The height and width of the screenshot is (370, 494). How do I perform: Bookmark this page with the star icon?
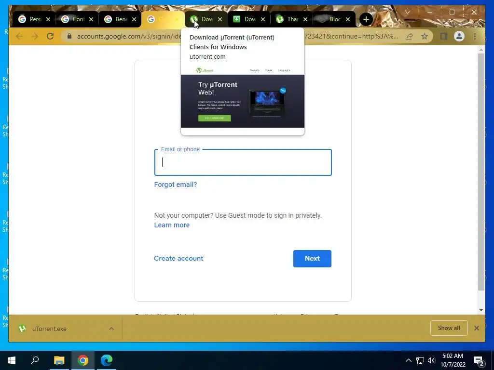[x=425, y=36]
